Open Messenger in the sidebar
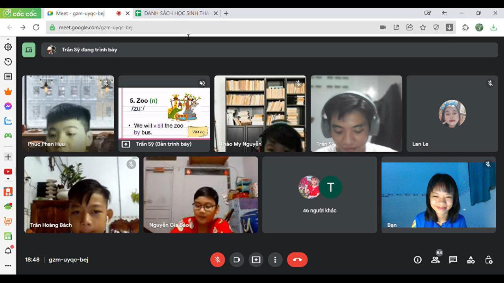Viewport: 504px width, 283px height. coord(8,106)
